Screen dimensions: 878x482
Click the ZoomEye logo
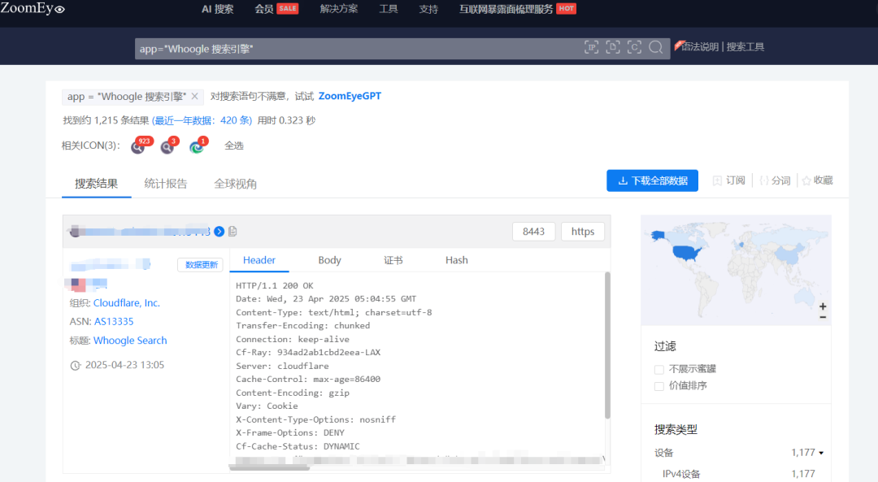[33, 8]
